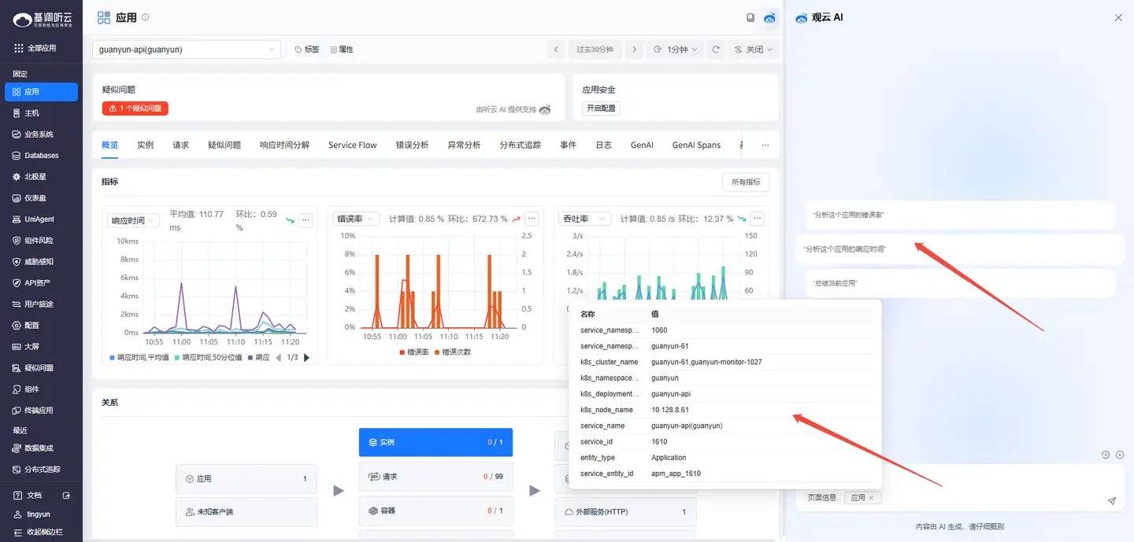
Task: Select the suggestion "分析这个应用的错误率"
Action: (850, 214)
